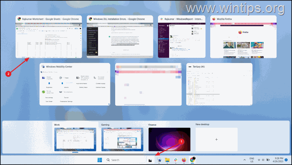Click the 'Windows Mobility Center' title text
The image size is (292, 165).
pyautogui.click(x=59, y=66)
